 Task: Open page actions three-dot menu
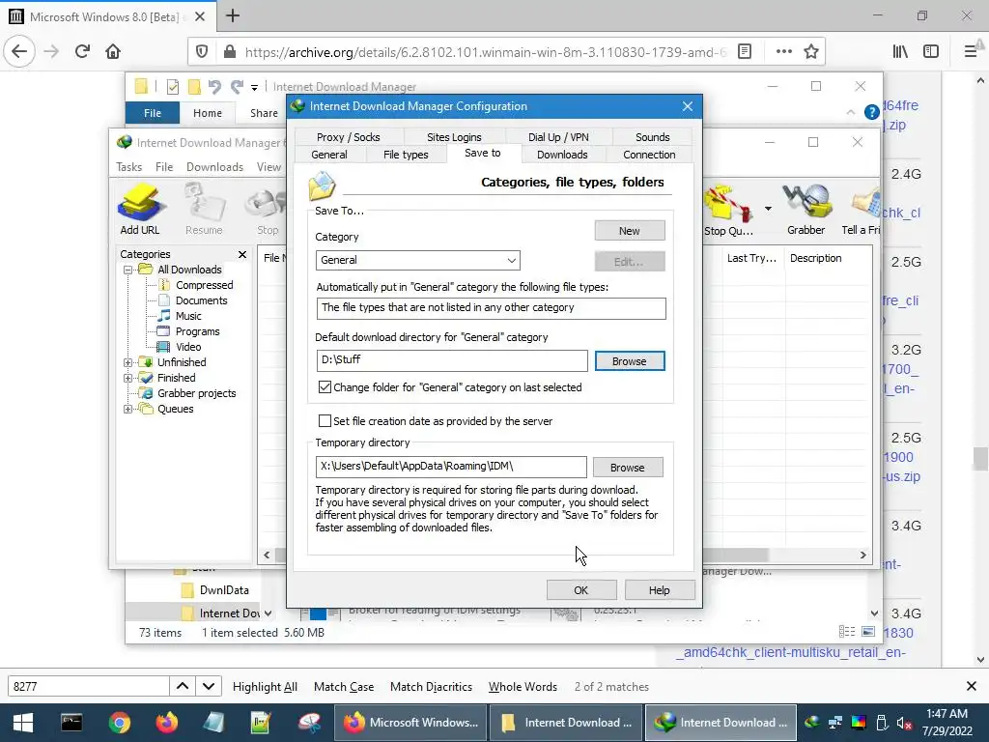pyautogui.click(x=784, y=52)
